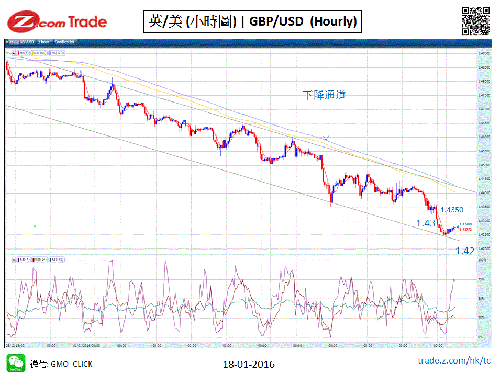Image resolution: width=500 pixels, height=374 pixels.
Task: Click the 75% RSI axis label
Action: 482,279
